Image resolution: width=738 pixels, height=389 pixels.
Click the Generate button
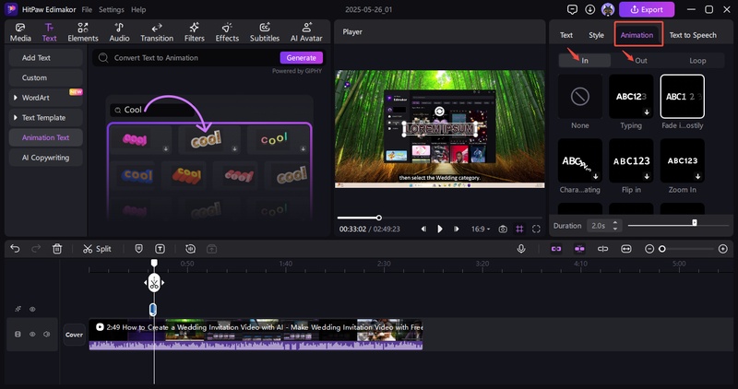(302, 57)
